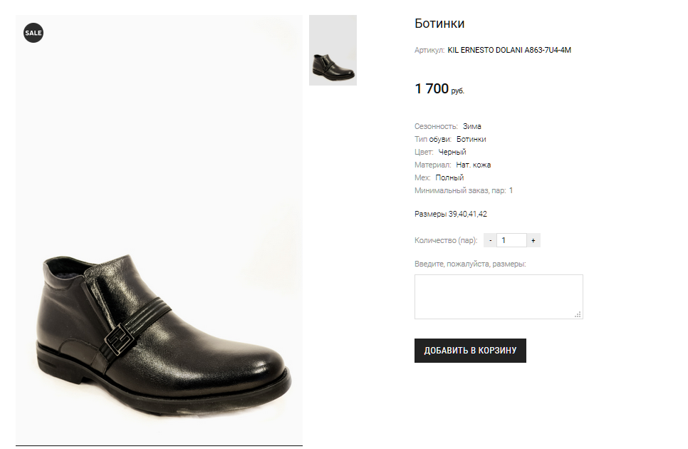Click the "Количество (пар)" label
Viewport: 688px width, 449px height.
coord(446,241)
